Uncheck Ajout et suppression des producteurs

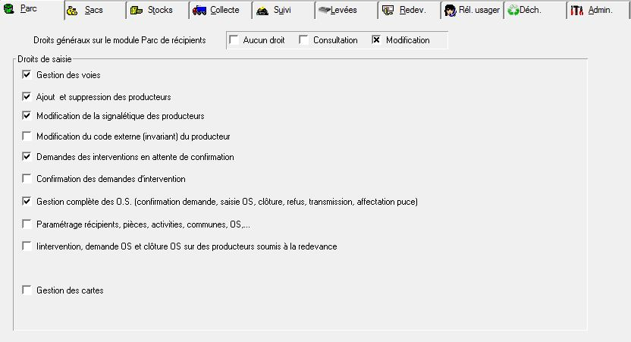[x=27, y=97]
